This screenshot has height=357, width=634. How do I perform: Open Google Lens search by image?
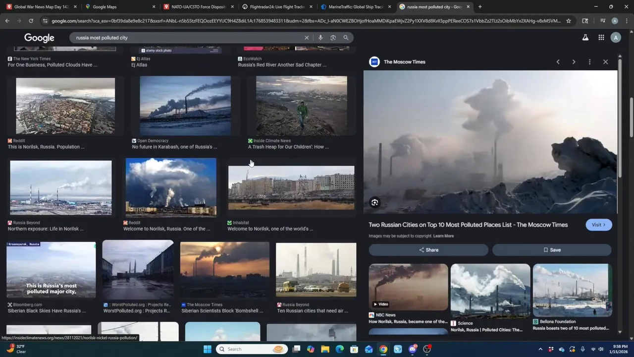click(x=333, y=38)
